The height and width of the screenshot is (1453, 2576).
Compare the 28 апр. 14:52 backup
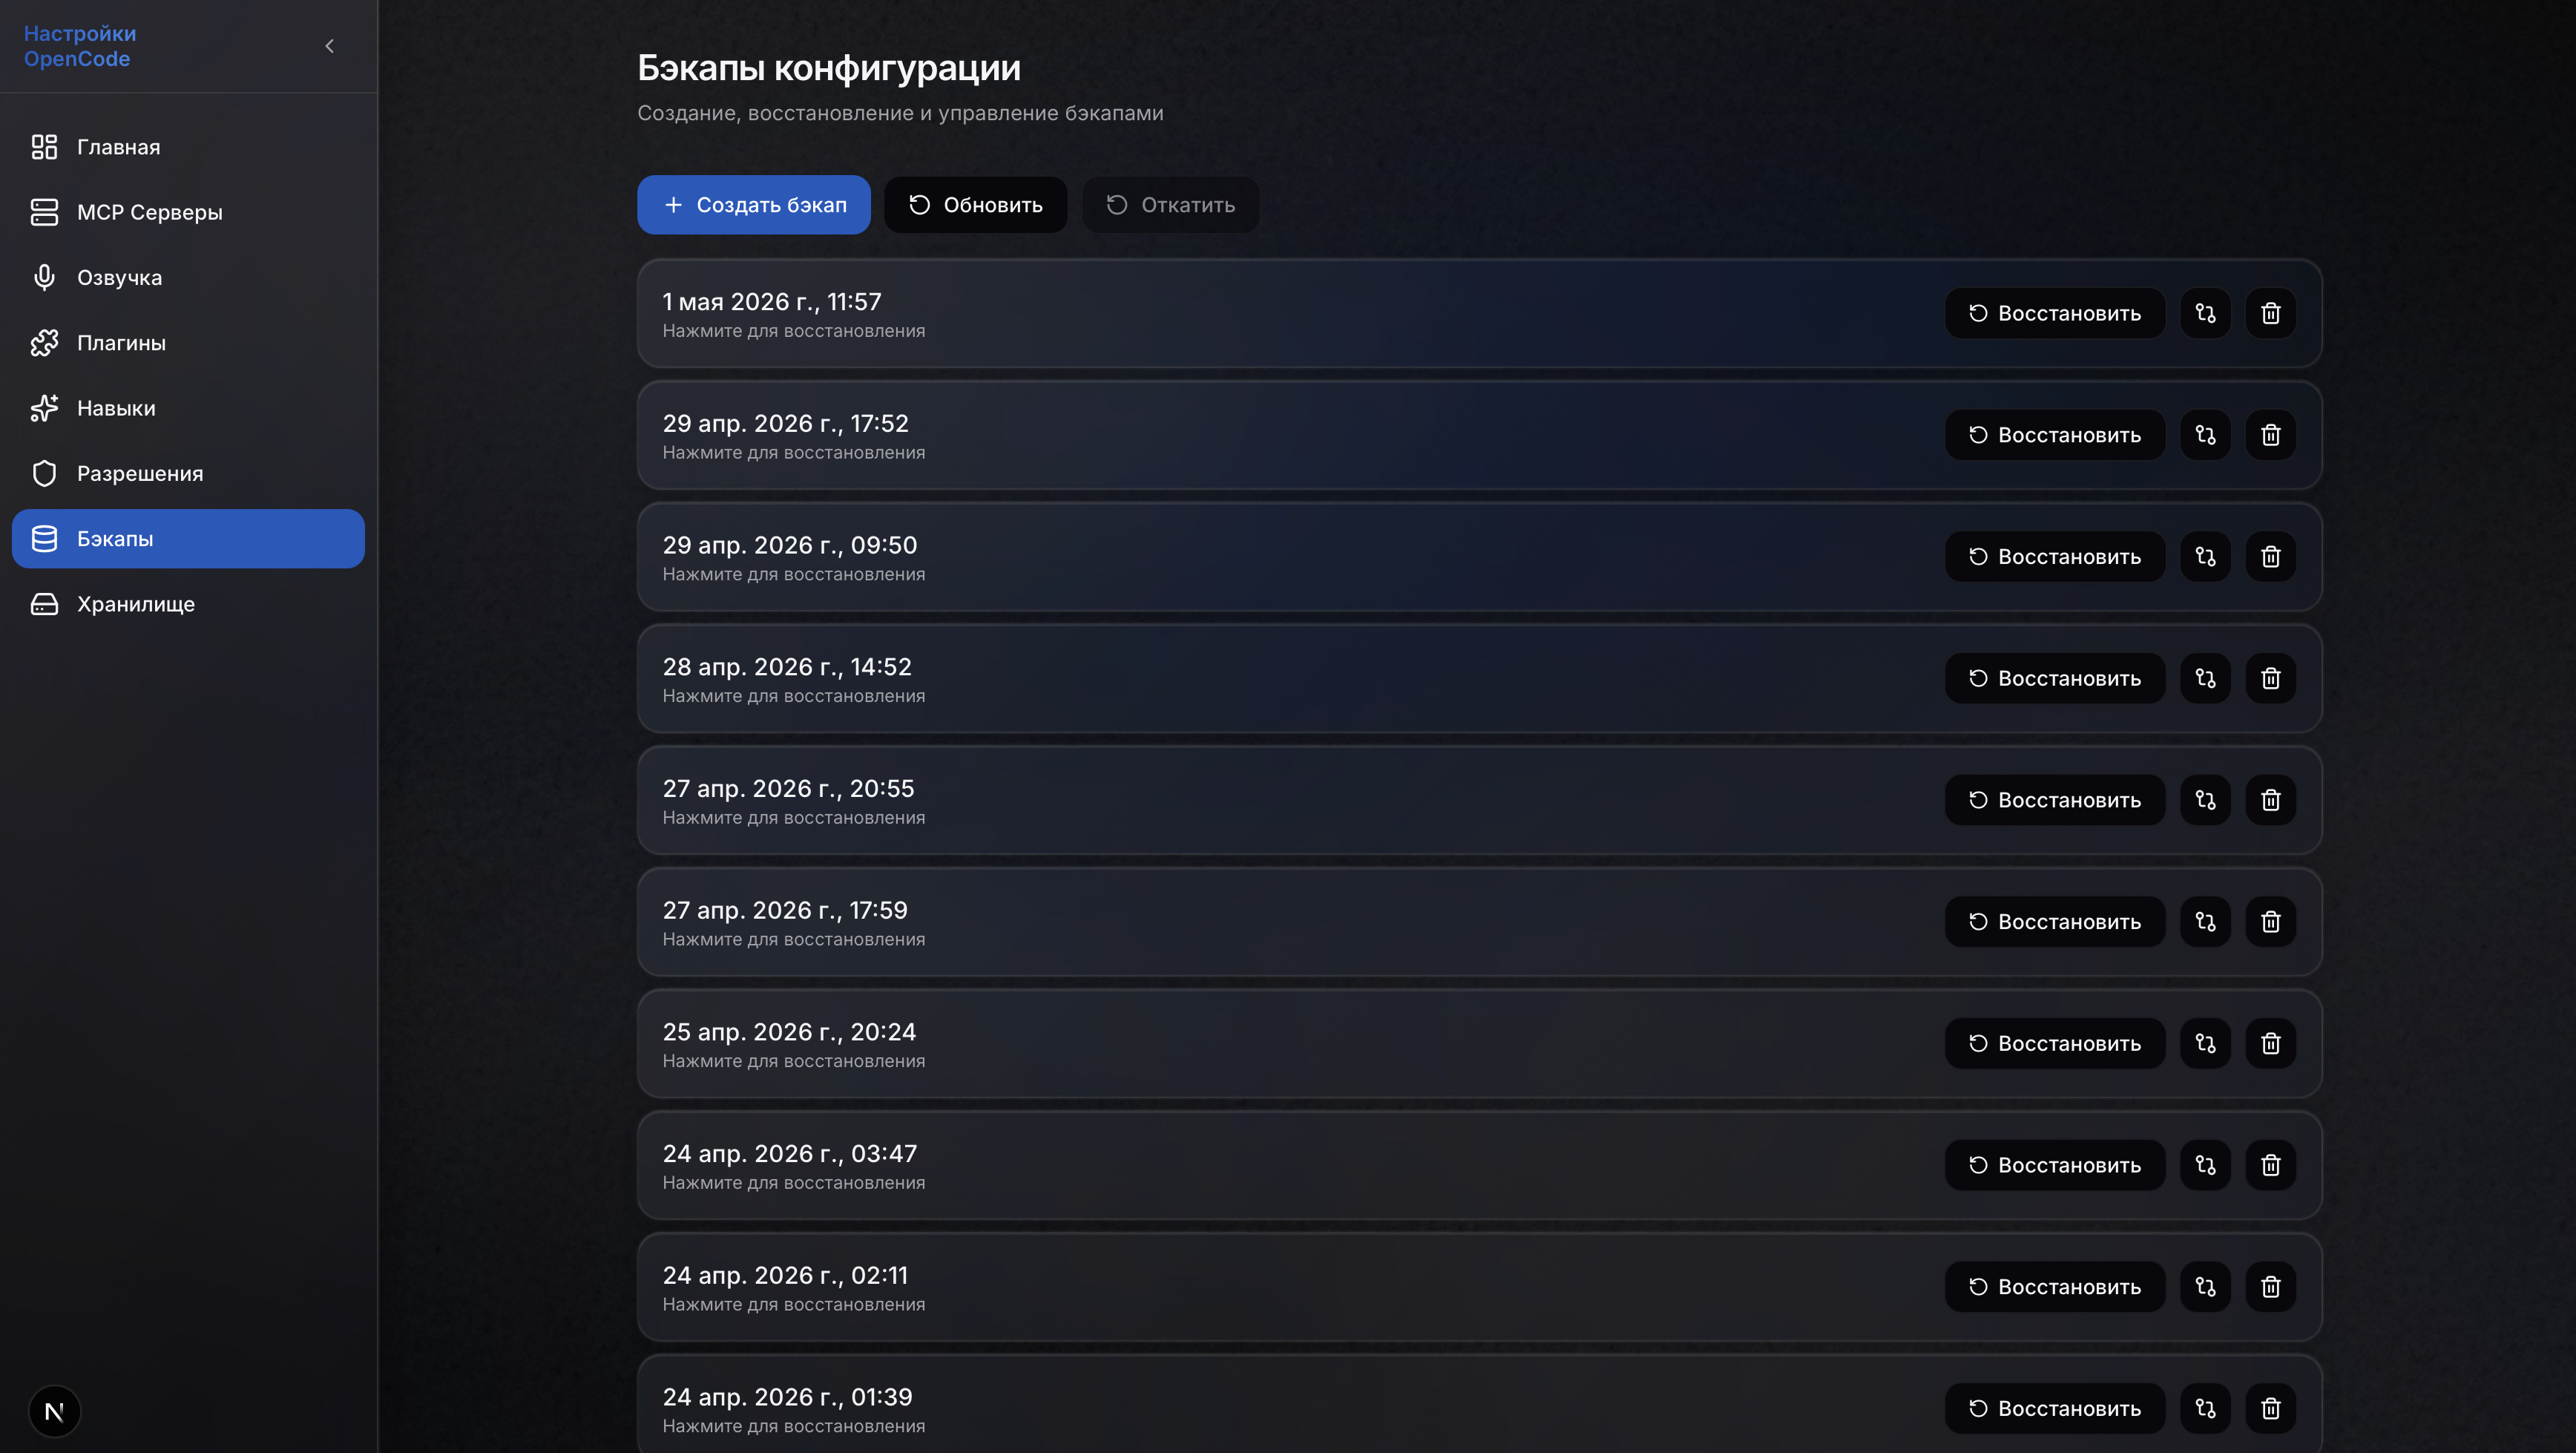[x=2205, y=678]
